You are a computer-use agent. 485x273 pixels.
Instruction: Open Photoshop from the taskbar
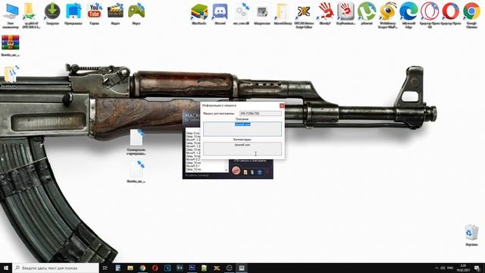pos(192,268)
